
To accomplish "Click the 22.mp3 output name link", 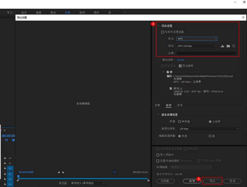I will point(180,60).
